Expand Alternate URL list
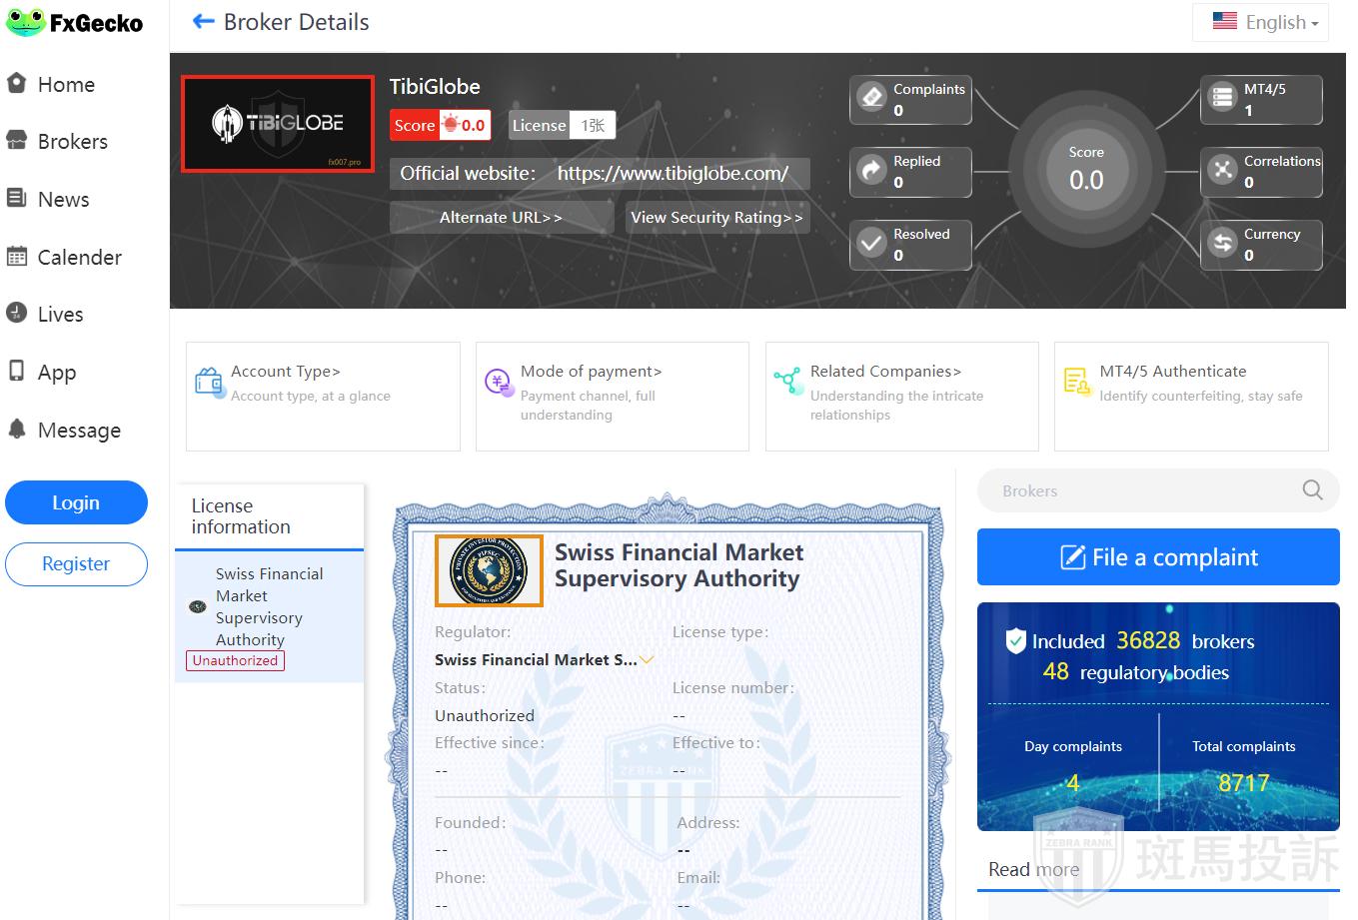The width and height of the screenshot is (1358, 920). tap(501, 218)
